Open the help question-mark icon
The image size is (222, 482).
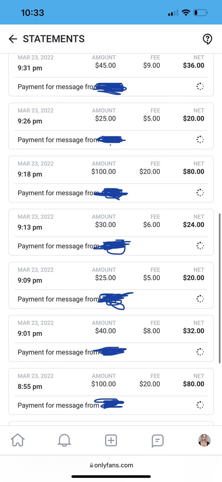tap(207, 39)
